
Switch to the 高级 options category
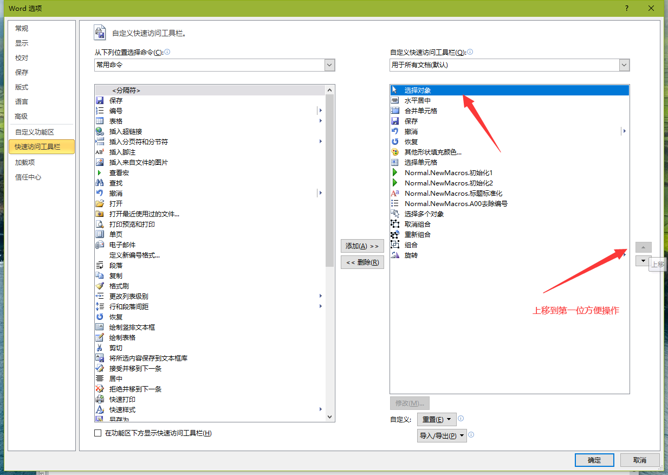[x=42, y=116]
